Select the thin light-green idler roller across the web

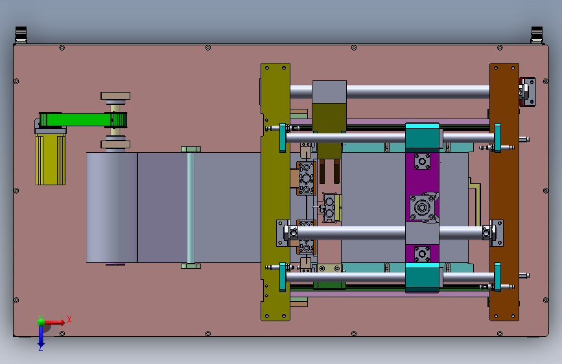[191, 208]
